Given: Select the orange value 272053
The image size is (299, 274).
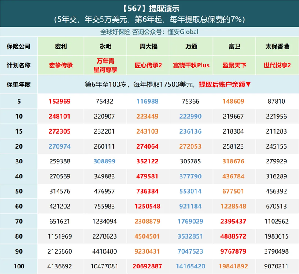Looking at the screenshot, I should point(191,146).
